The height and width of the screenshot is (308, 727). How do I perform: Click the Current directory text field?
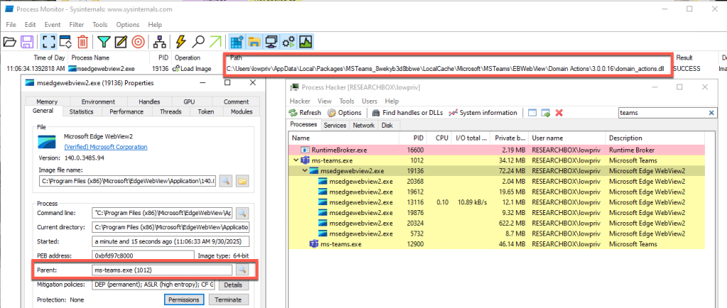[x=171, y=227]
